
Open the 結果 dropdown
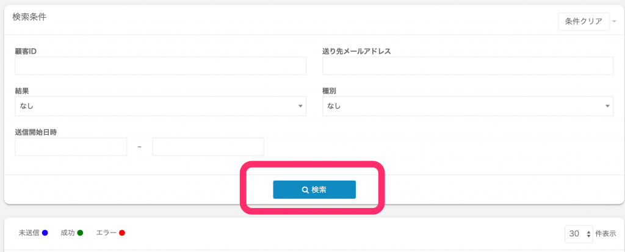click(x=160, y=106)
